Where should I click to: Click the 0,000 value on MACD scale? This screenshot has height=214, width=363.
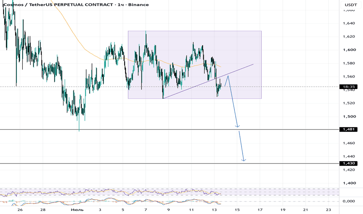click(x=349, y=201)
